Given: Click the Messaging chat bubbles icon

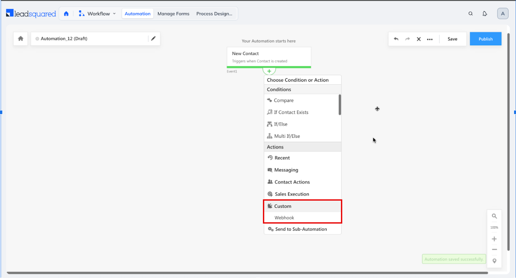Looking at the screenshot, I should point(270,170).
